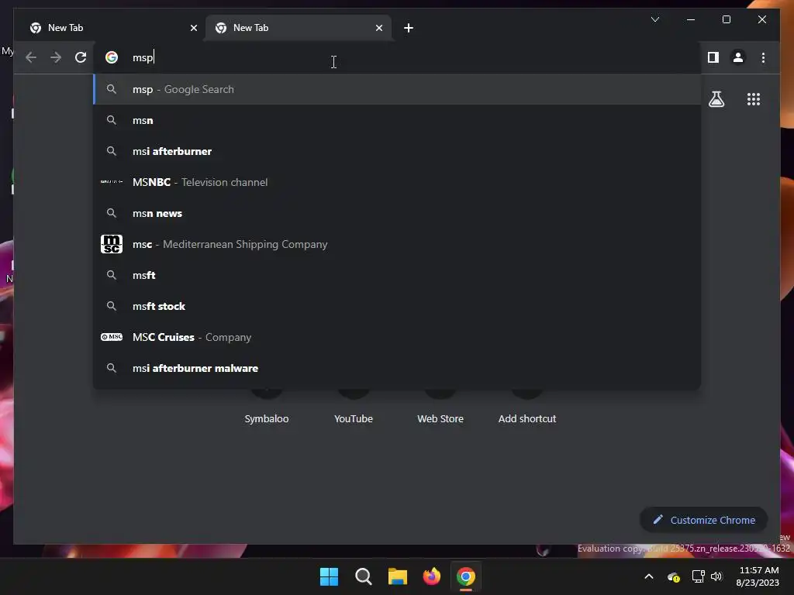Choose the 'msn' suggestion
The image size is (794, 595).
(398, 120)
